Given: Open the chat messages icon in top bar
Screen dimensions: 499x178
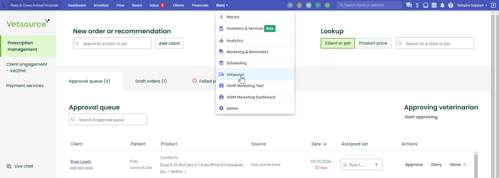Looking at the screenshot, I should [409, 5].
